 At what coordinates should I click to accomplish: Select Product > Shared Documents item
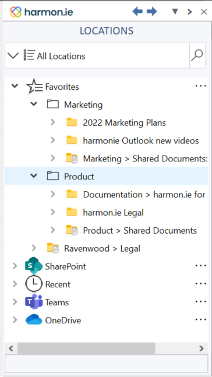click(x=140, y=230)
